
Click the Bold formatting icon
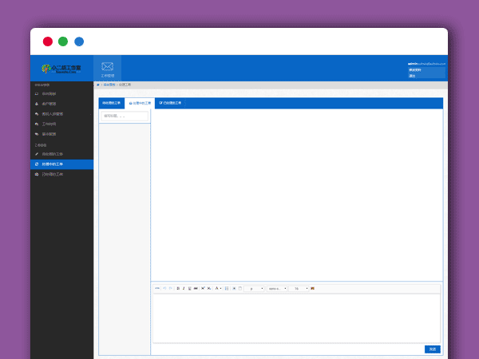[x=178, y=288]
